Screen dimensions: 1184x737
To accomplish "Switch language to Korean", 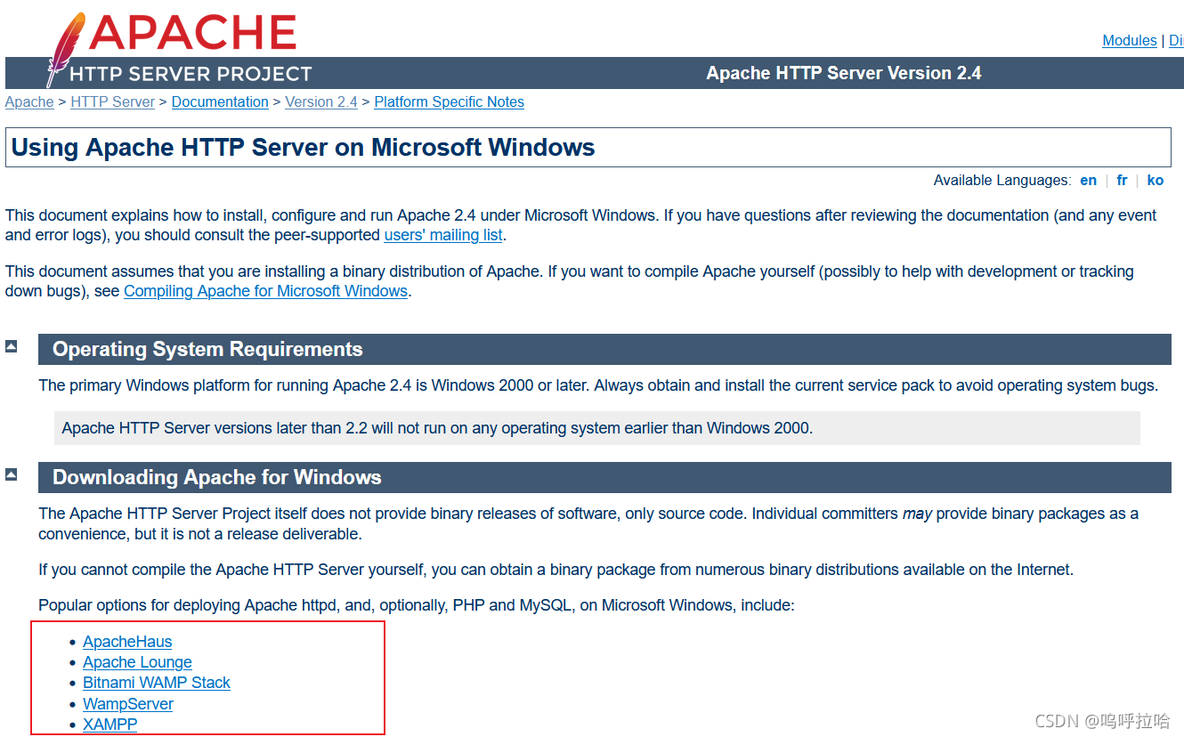I will coord(1156,180).
